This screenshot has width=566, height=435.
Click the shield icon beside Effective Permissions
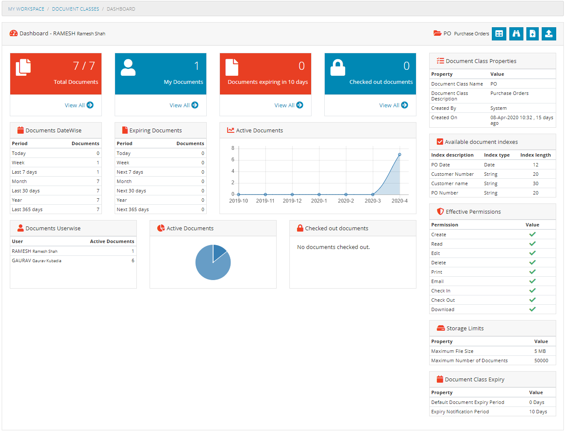click(x=440, y=211)
